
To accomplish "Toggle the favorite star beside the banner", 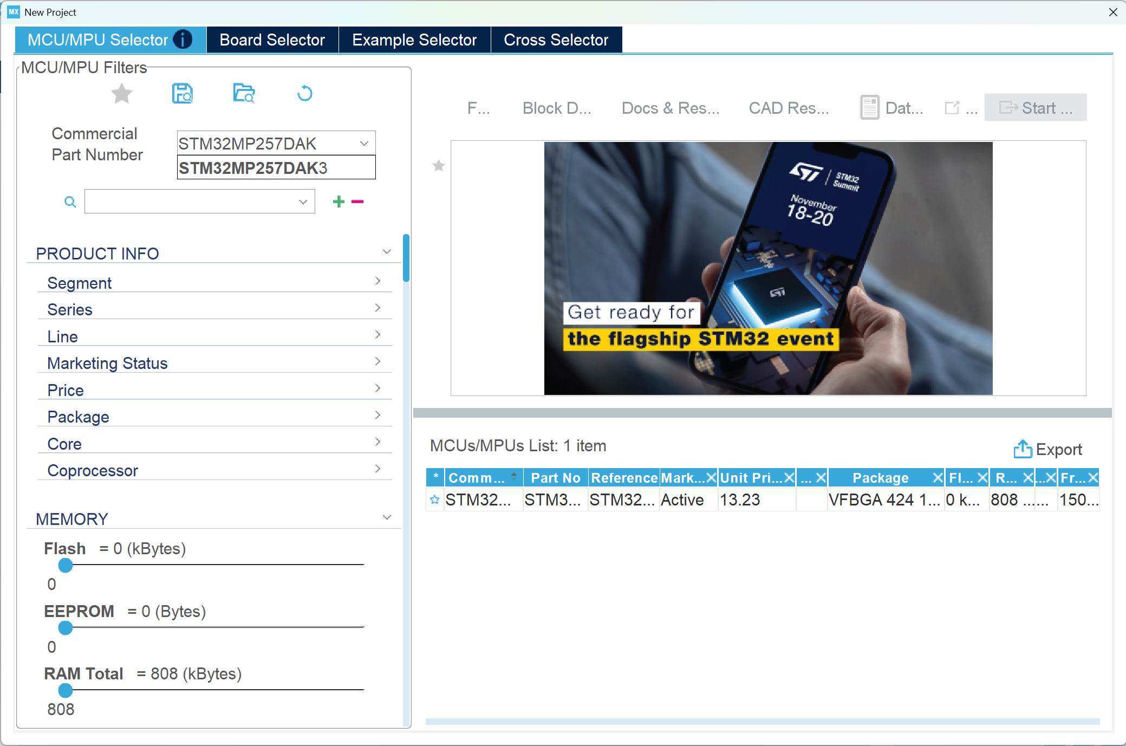I will point(439,166).
